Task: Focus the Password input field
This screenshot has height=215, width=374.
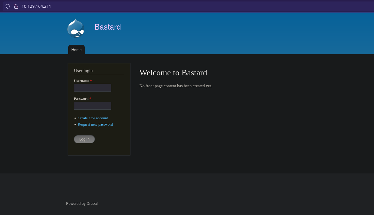Action: (x=92, y=106)
